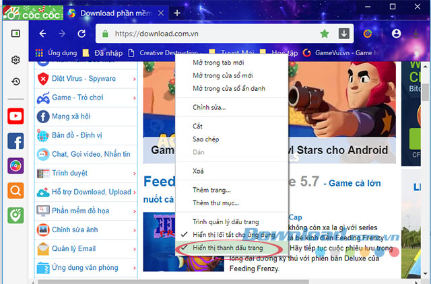Choose Xoá from context menu
Image resolution: width=431 pixels, height=284 pixels.
(232, 171)
